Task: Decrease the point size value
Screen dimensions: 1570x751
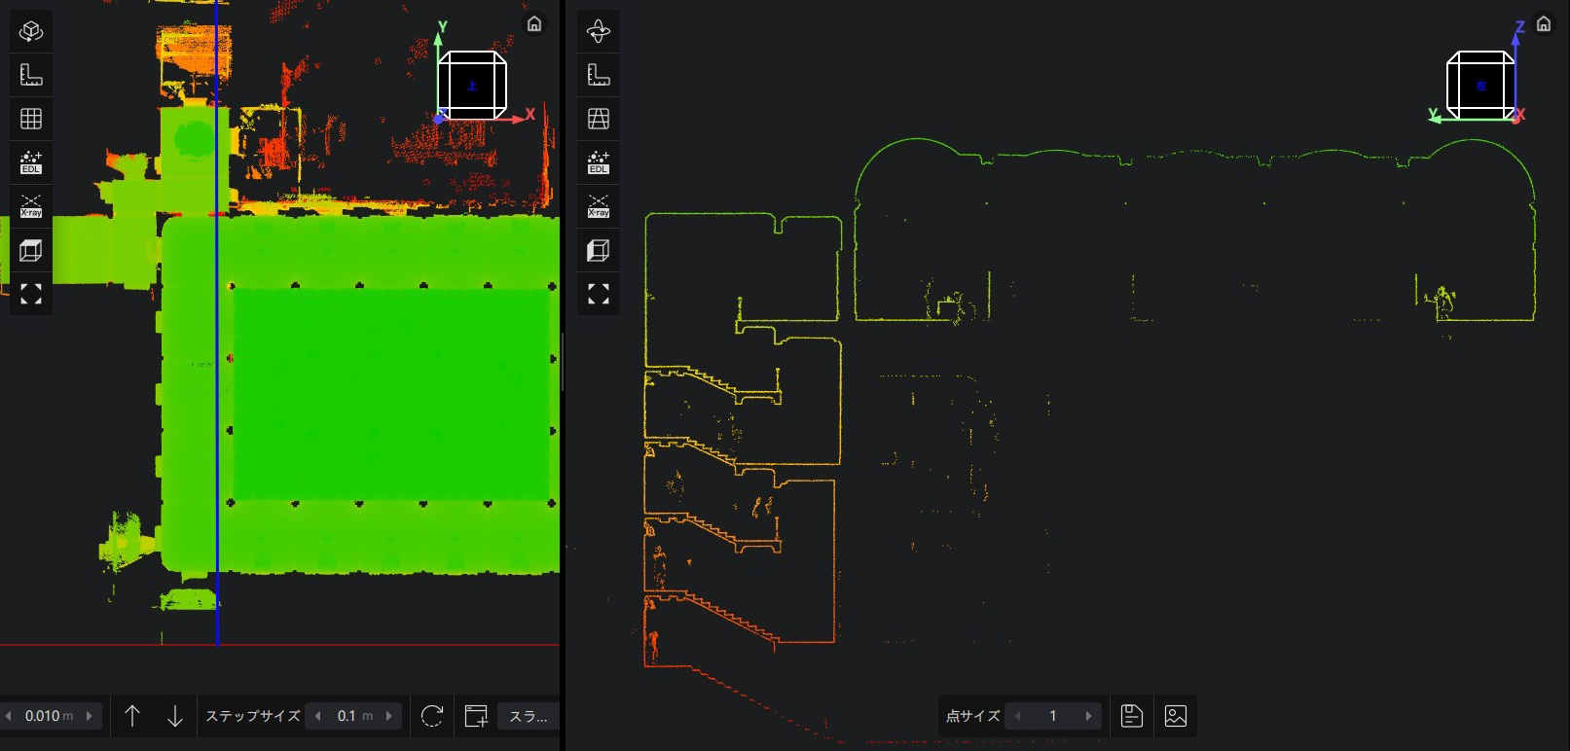Action: coord(1018,716)
